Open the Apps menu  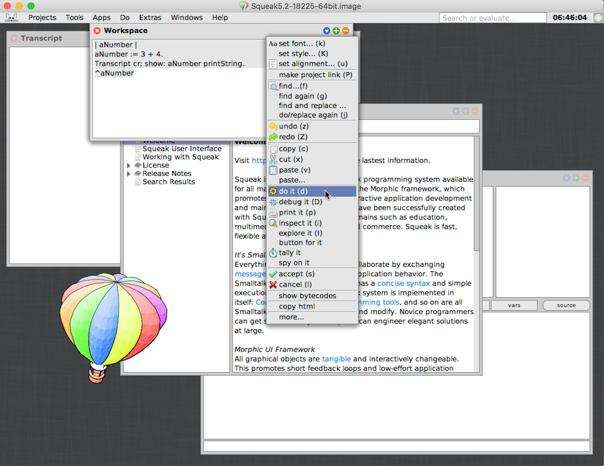tap(102, 18)
